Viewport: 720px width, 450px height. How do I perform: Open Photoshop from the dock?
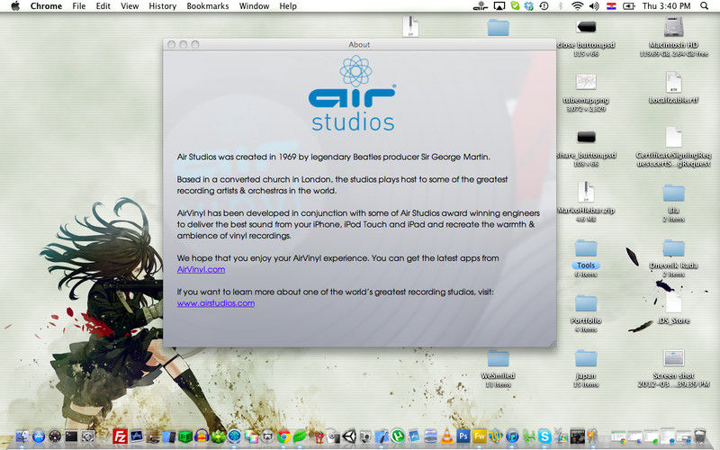tap(463, 436)
